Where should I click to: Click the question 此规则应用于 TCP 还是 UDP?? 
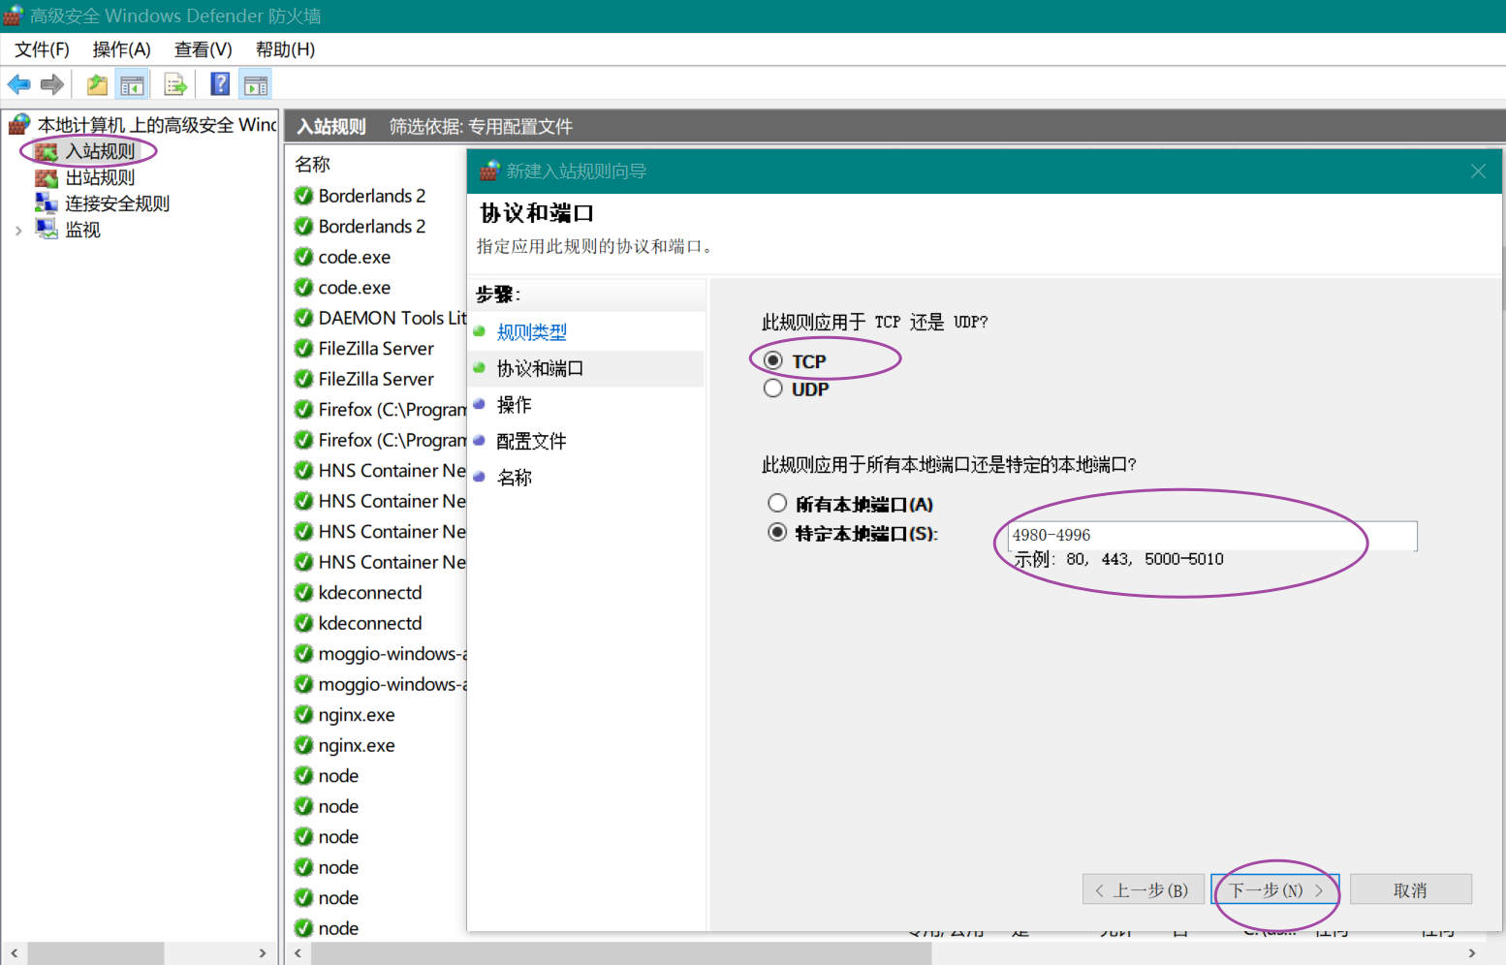click(875, 322)
